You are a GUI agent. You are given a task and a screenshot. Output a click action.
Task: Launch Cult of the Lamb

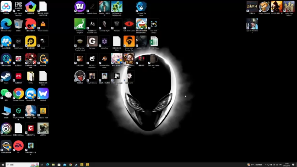129,25
